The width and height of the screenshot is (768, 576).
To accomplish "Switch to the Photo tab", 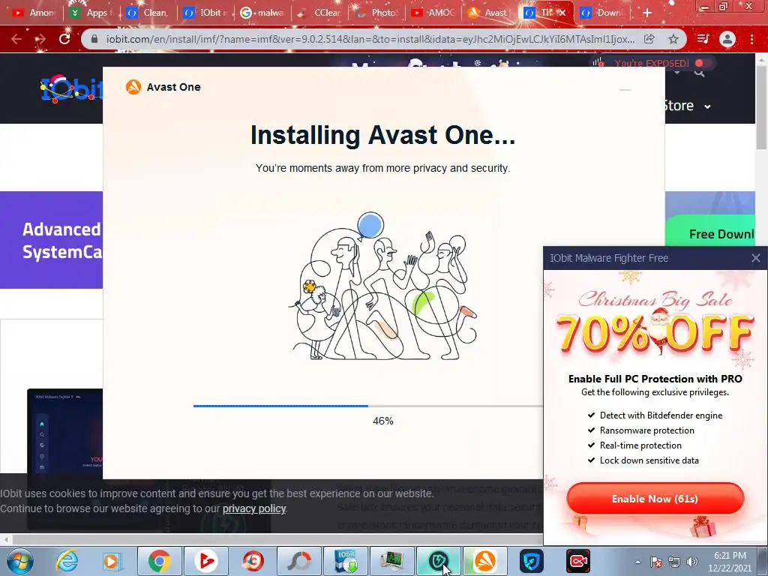I will pyautogui.click(x=376, y=13).
